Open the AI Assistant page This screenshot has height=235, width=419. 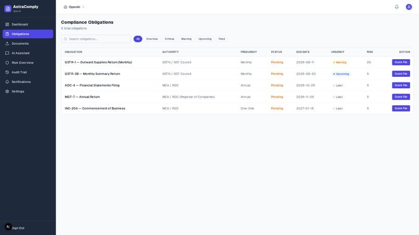[x=28, y=53]
